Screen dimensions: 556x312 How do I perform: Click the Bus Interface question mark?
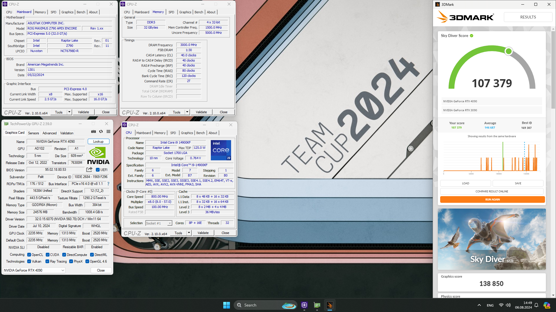pos(108,184)
